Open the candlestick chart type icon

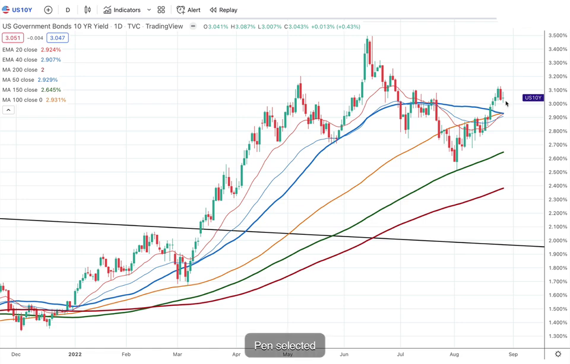click(x=88, y=10)
